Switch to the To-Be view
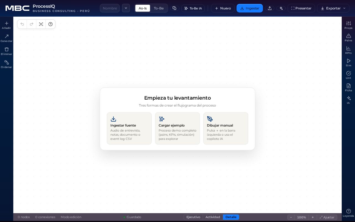 coord(159,8)
